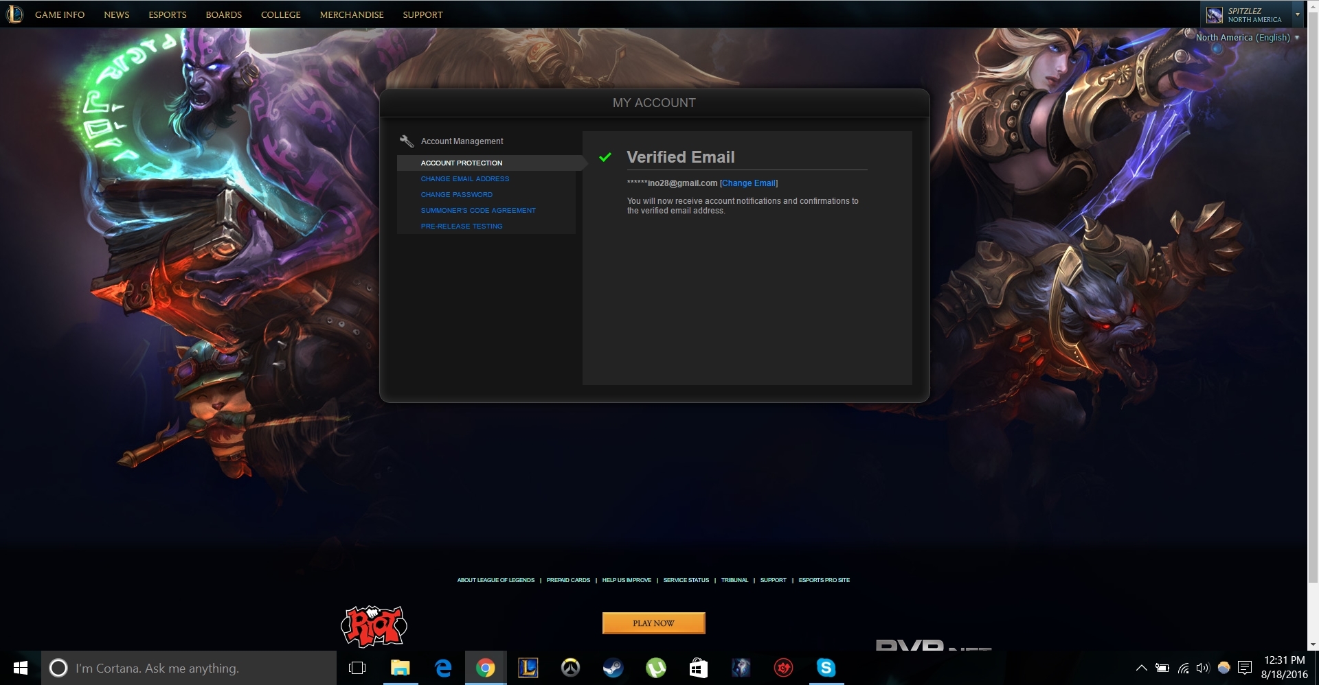Open the Esports menu item
Image resolution: width=1319 pixels, height=685 pixels.
[x=168, y=14]
